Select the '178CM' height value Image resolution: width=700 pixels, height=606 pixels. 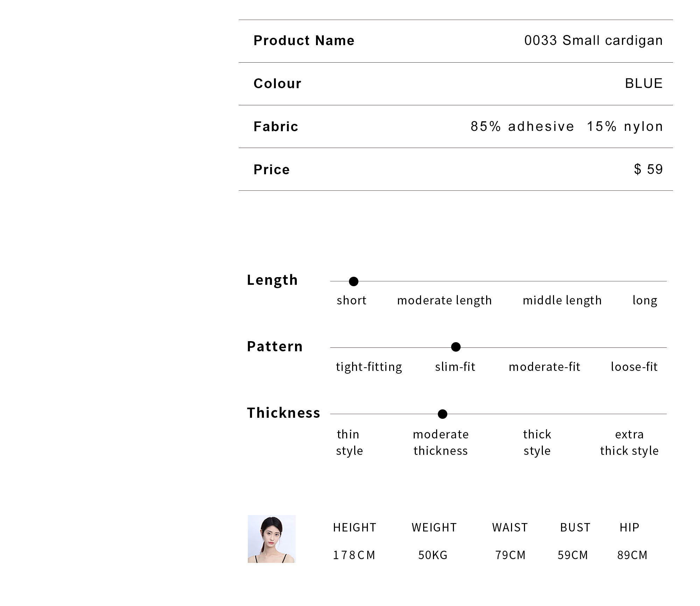click(x=354, y=555)
